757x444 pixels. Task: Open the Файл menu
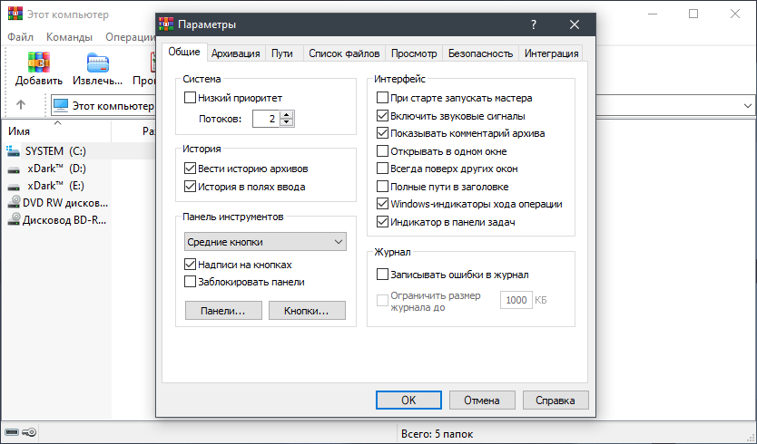point(21,37)
